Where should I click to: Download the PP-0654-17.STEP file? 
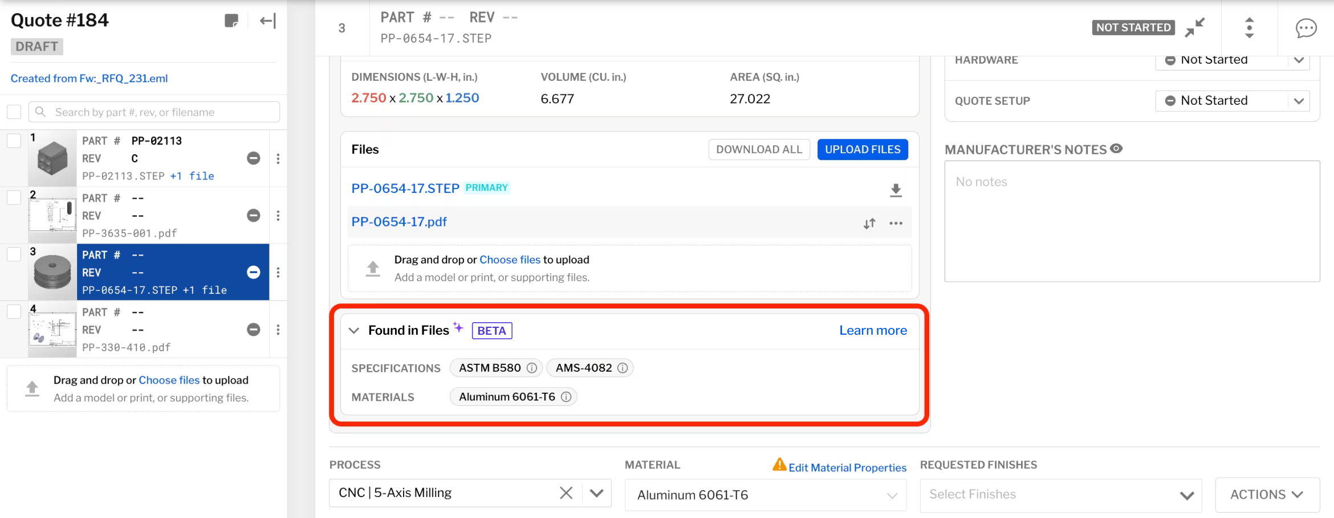[895, 190]
